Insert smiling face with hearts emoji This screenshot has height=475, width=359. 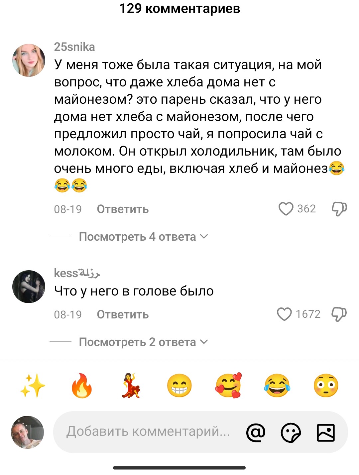click(228, 386)
